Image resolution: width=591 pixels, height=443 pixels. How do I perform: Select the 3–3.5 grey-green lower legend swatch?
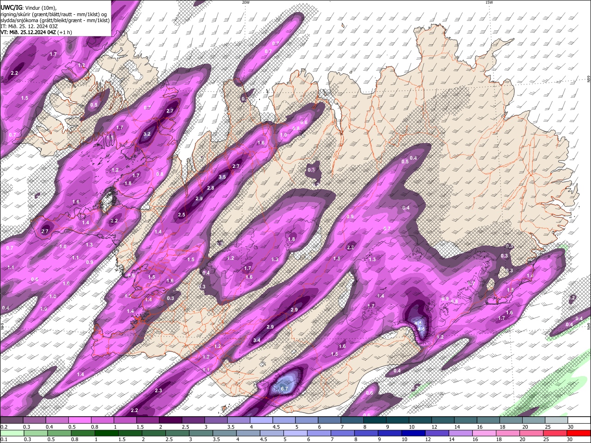pos(201,433)
